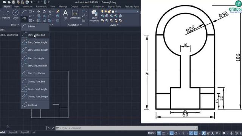Screen dimensions: 242x136
Task: Choose the Continue arc option
Action: click(x=35, y=105)
